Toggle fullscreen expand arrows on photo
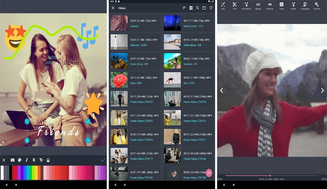This screenshot has height=189, width=327. (x=2, y=143)
